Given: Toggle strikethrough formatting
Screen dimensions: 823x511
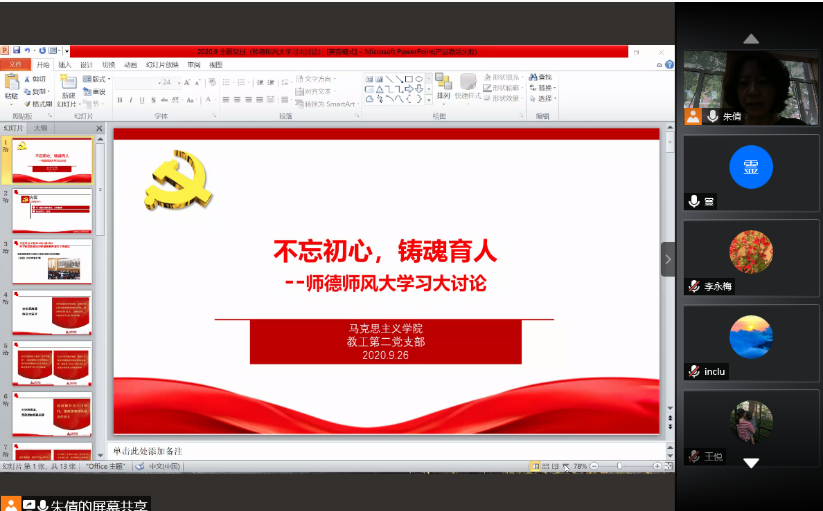Looking at the screenshot, I should coord(164,100).
